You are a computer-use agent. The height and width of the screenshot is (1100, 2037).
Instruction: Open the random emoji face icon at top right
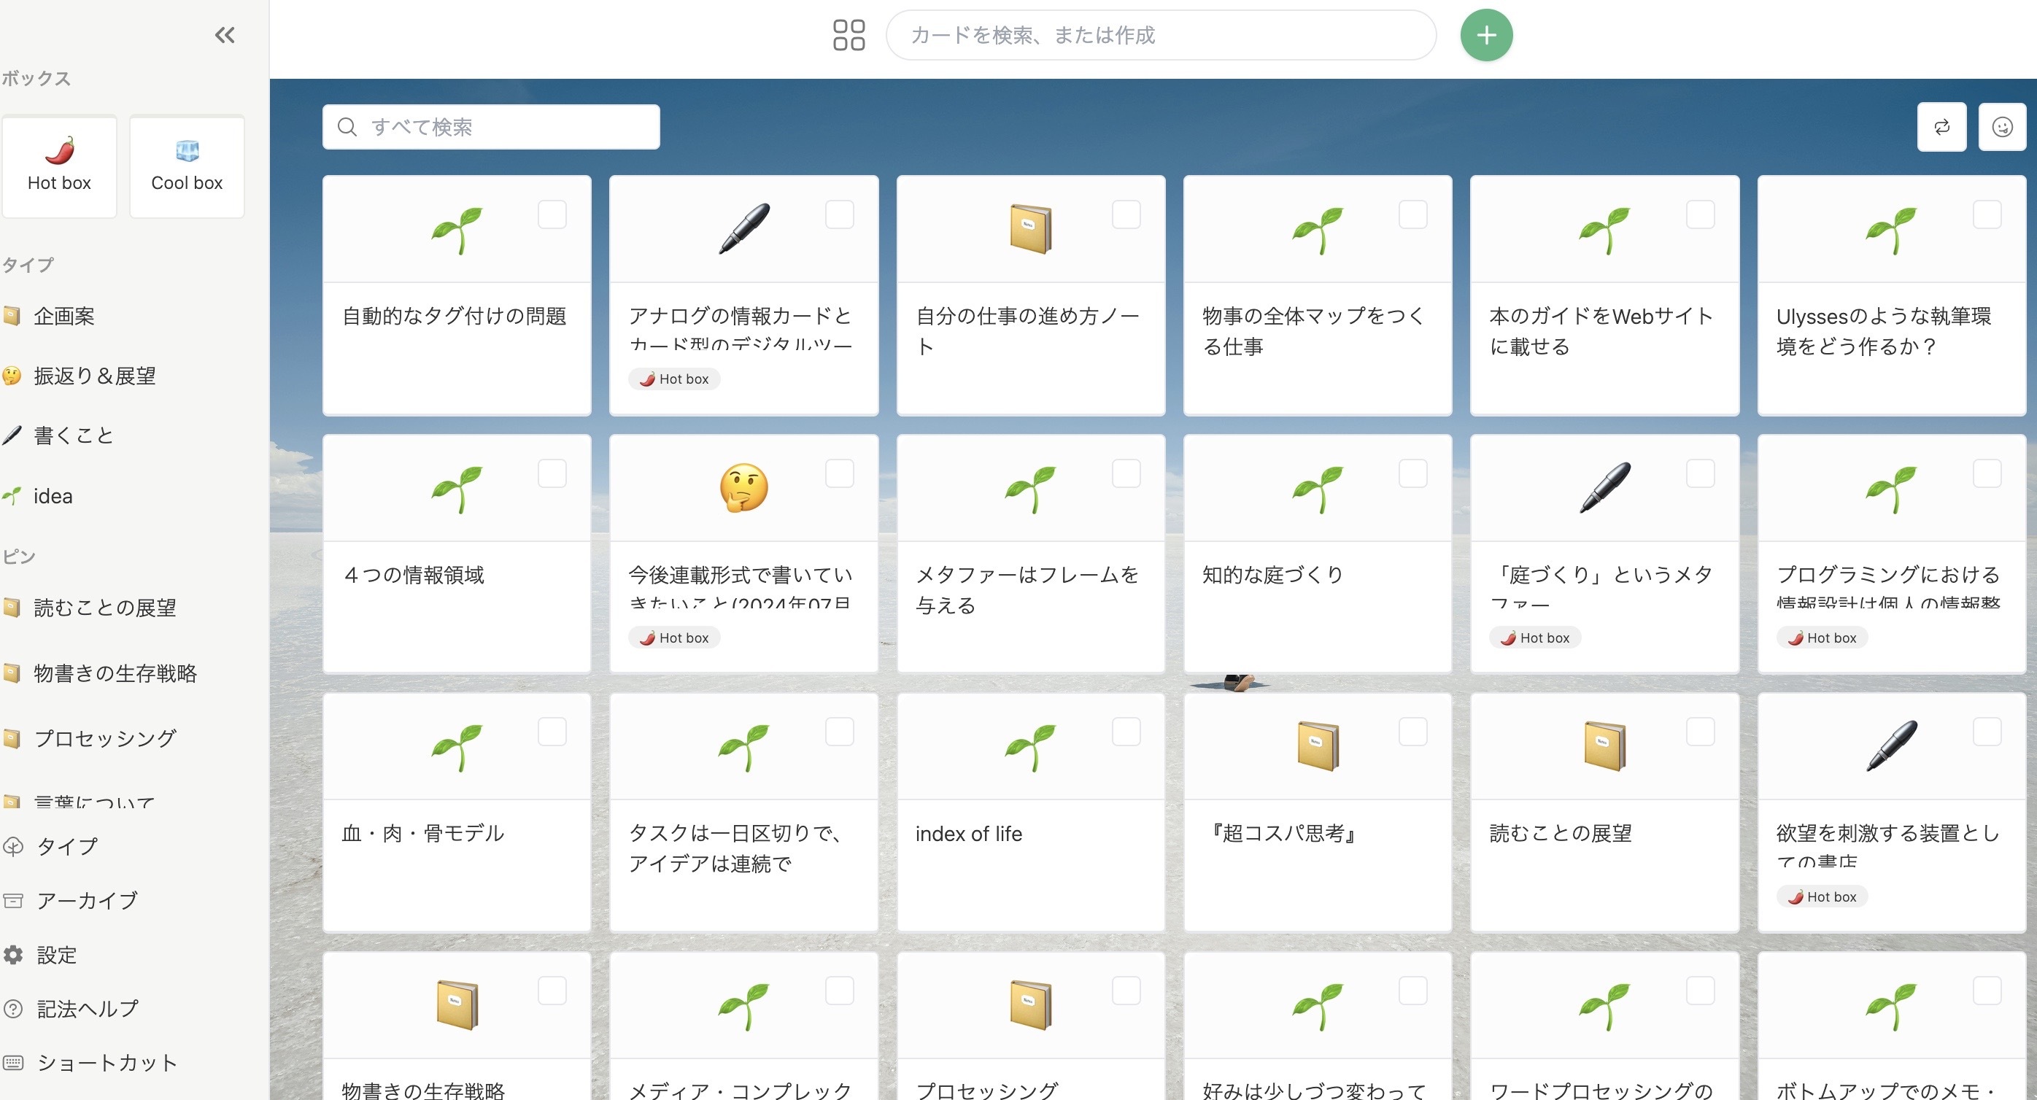click(x=2002, y=125)
